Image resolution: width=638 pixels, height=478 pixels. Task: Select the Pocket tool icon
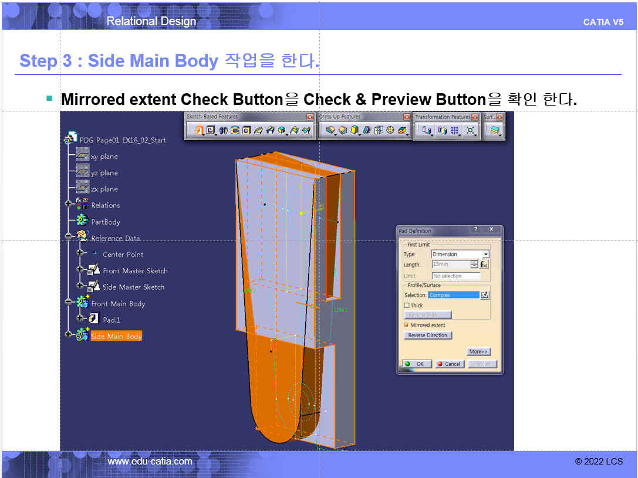[211, 130]
